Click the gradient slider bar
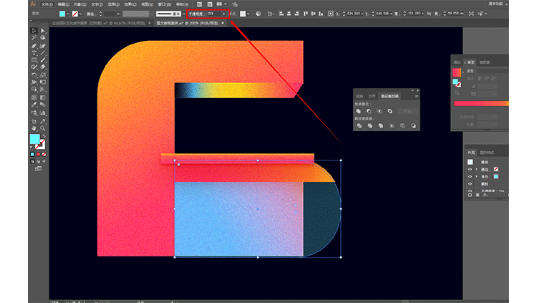This screenshot has width=537, height=303. (480, 104)
